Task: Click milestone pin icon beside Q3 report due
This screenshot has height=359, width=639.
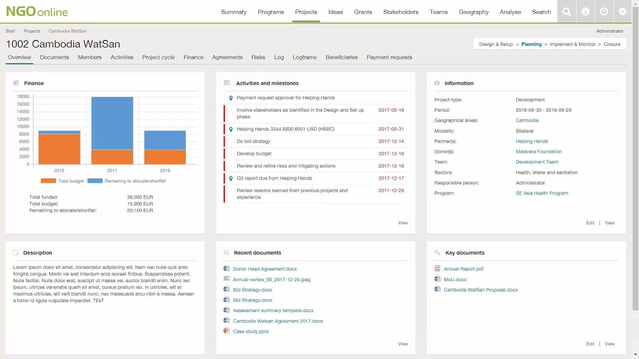Action: click(231, 179)
